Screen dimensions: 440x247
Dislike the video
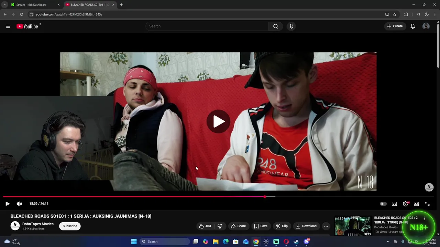coord(220,226)
